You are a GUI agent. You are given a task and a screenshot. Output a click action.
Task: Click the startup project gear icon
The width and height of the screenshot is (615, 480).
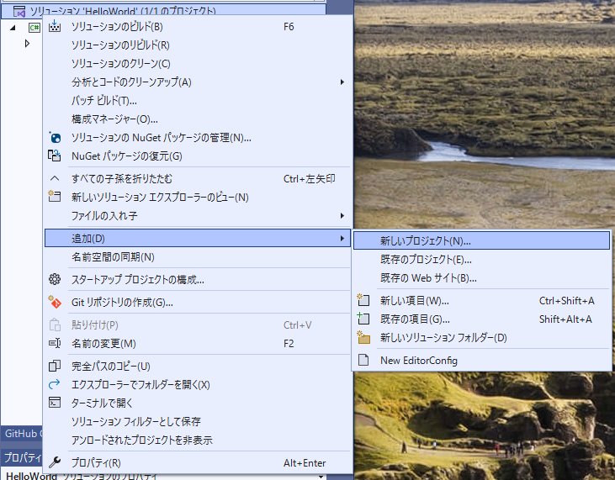[55, 279]
